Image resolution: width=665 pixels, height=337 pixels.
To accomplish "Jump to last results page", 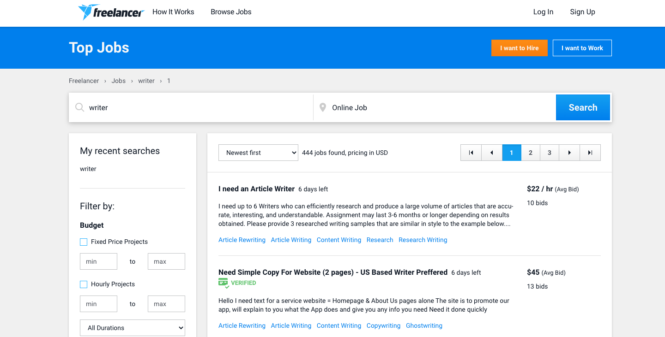I will [x=590, y=153].
